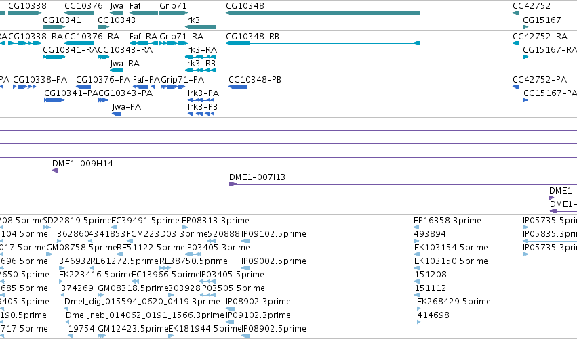Open the Irk3 gene label

[192, 20]
